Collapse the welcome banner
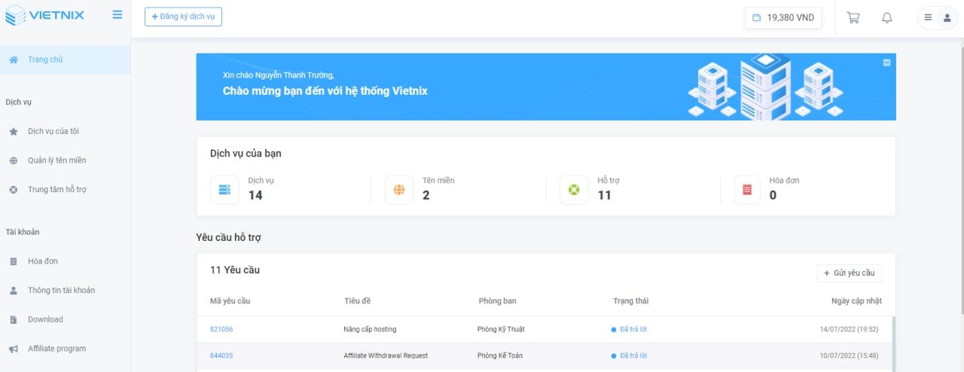 (x=886, y=63)
